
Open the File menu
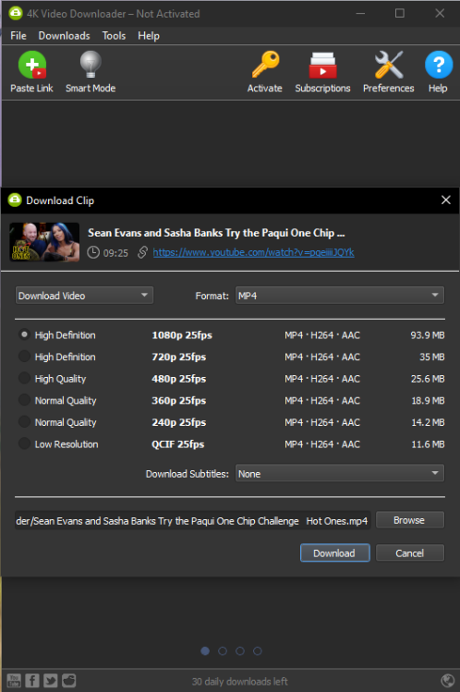coord(18,36)
